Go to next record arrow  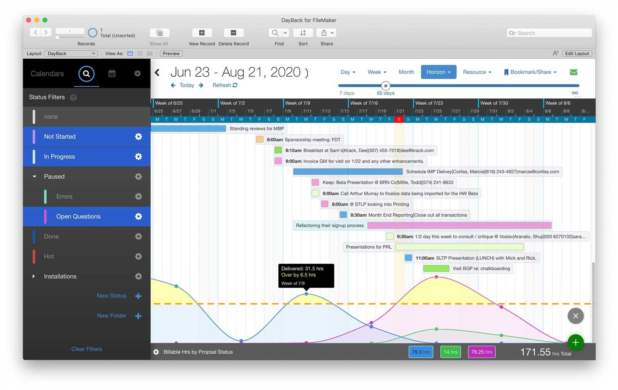click(x=46, y=32)
